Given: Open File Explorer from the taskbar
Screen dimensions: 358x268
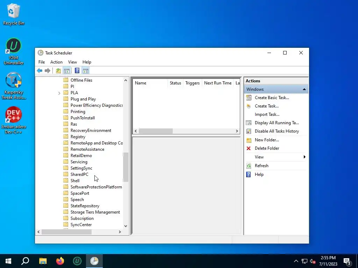Looking at the screenshot, I should tap(43, 261).
